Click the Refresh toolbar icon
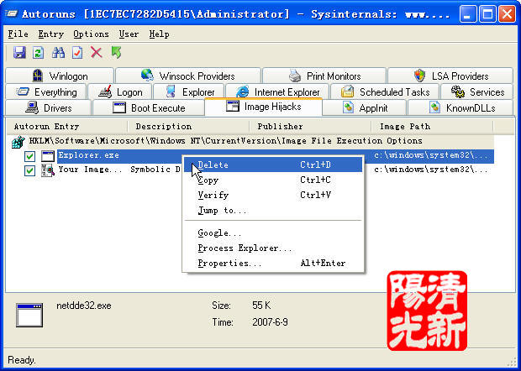521x371 pixels. click(x=39, y=52)
